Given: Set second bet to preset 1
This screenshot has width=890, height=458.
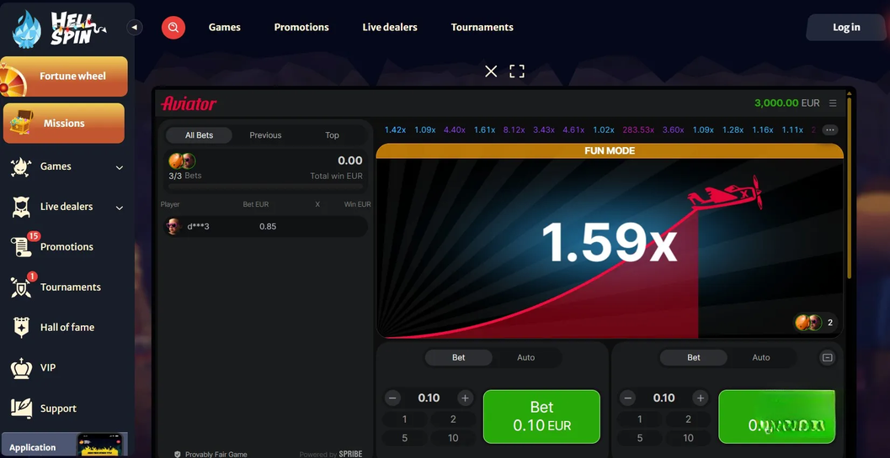Looking at the screenshot, I should pyautogui.click(x=640, y=419).
